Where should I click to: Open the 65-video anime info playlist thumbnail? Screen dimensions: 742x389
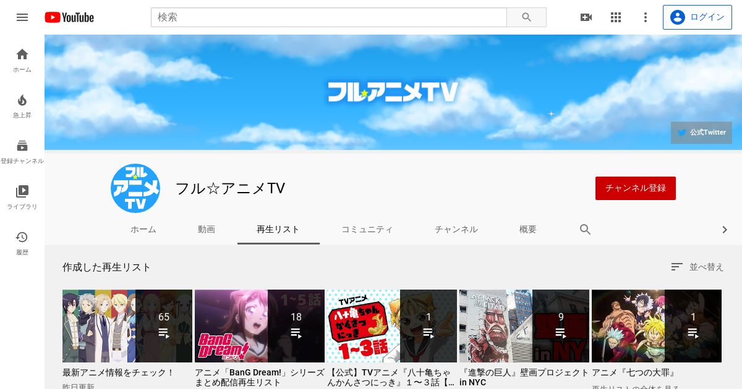[127, 326]
